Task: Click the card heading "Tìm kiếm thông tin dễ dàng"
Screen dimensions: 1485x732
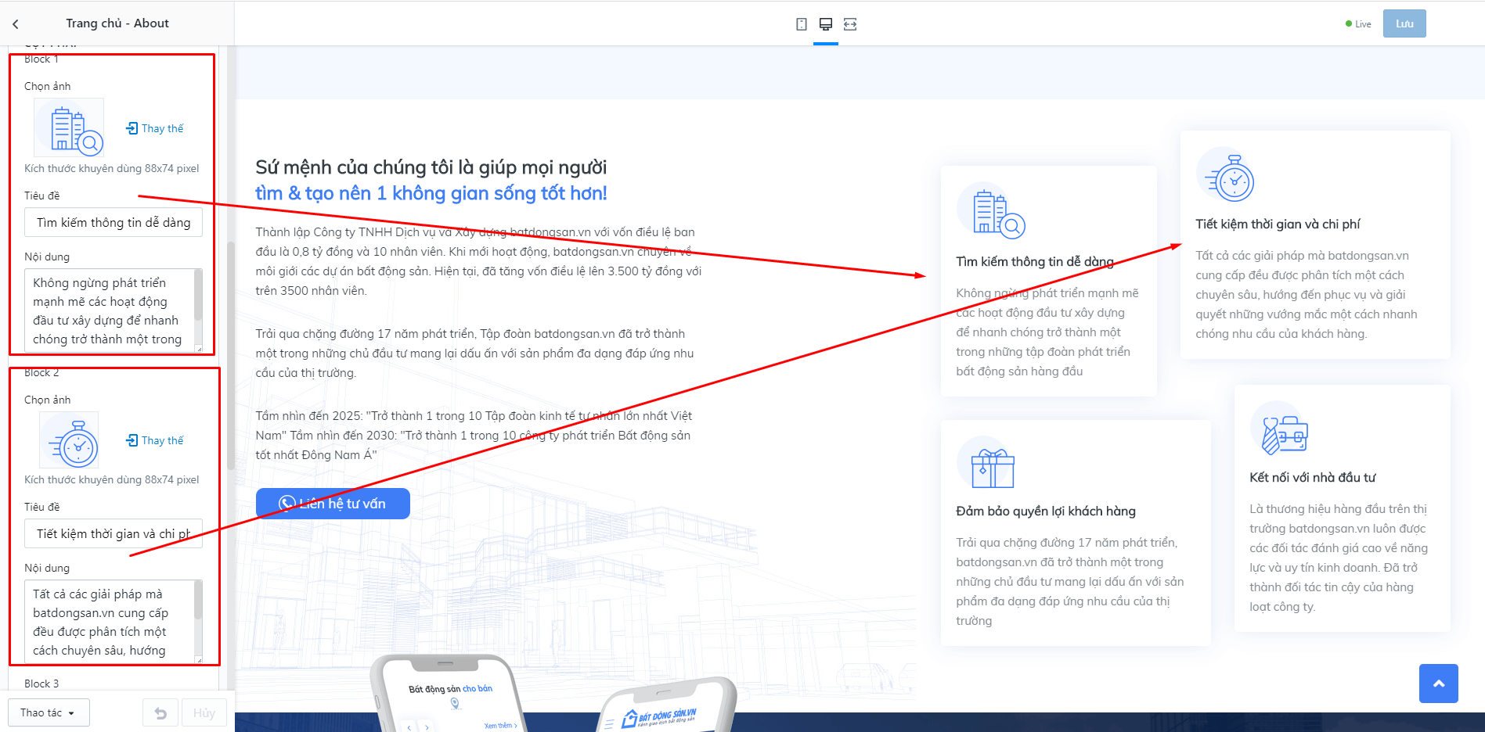Action: (x=1035, y=262)
